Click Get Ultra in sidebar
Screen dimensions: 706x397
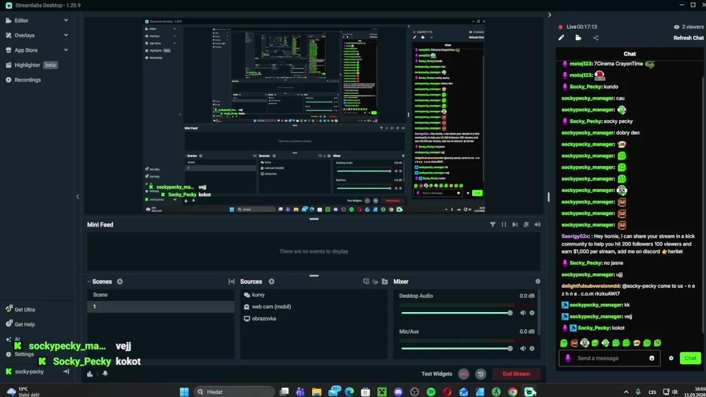coord(20,310)
